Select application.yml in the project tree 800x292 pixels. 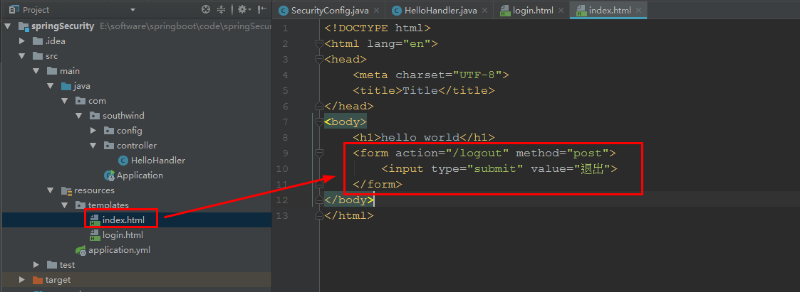(x=120, y=250)
